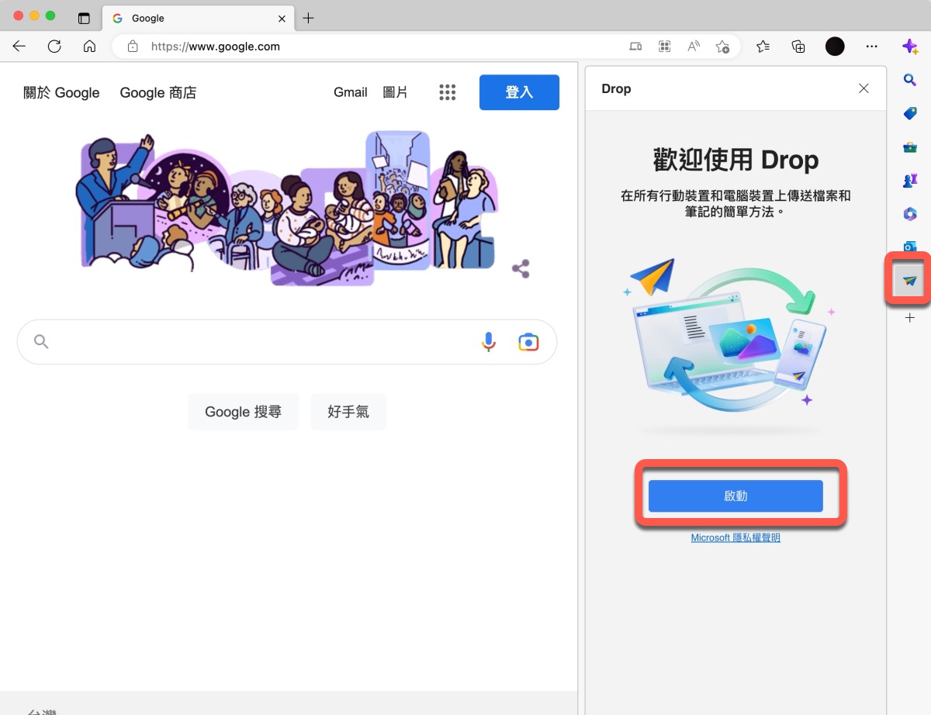
Task: Select the Google tab
Action: coord(198,18)
